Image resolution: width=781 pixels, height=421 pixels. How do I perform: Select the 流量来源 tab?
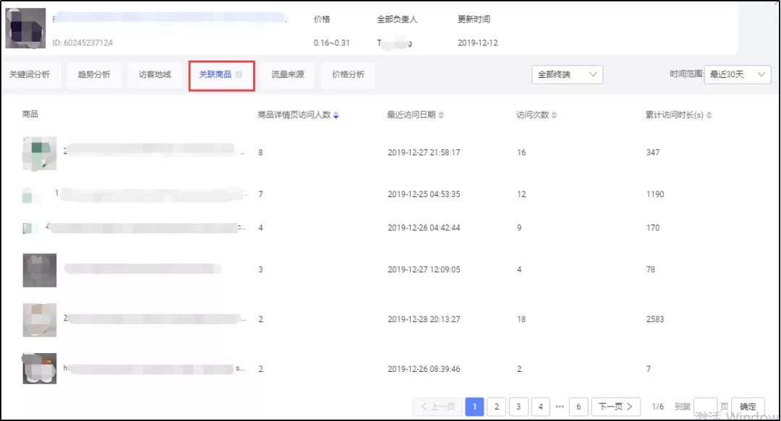287,74
